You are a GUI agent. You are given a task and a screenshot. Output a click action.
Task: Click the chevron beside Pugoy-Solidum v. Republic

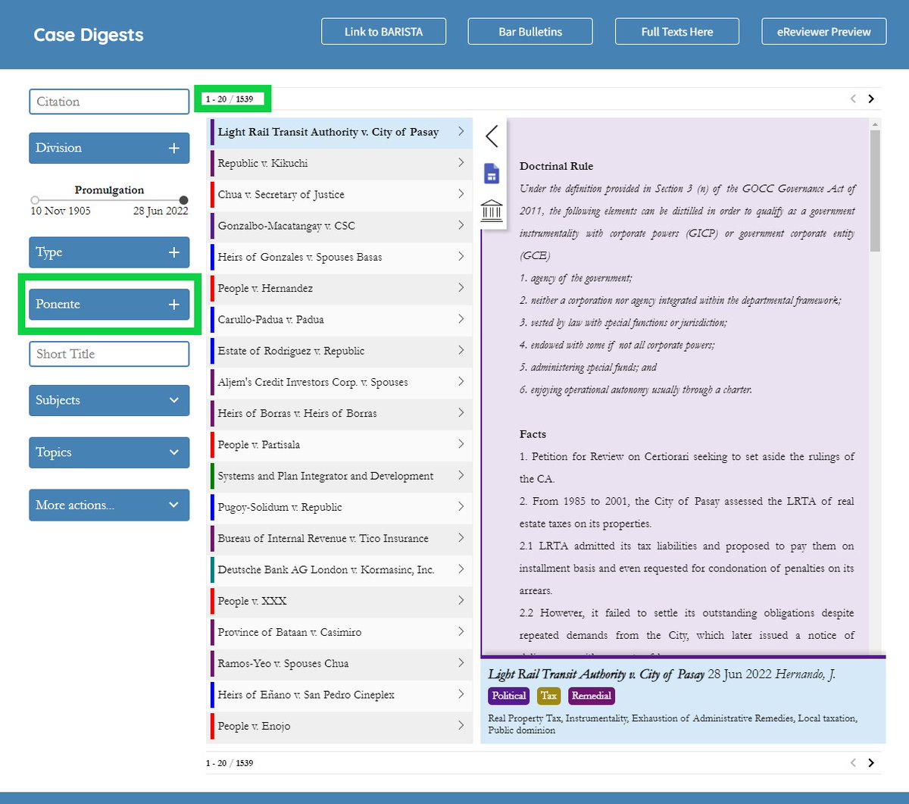pos(461,507)
